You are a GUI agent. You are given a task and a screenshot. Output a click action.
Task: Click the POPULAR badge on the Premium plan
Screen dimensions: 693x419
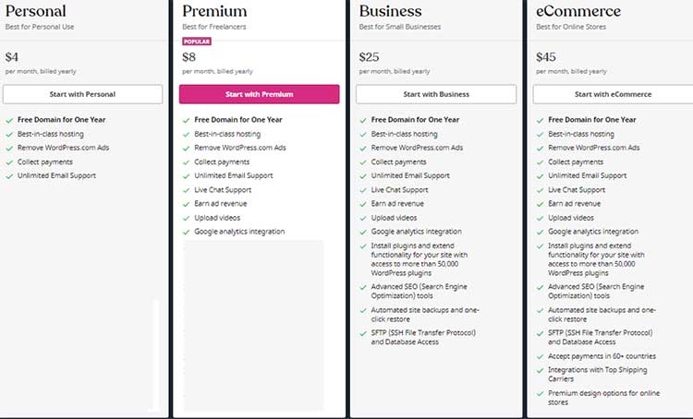197,42
